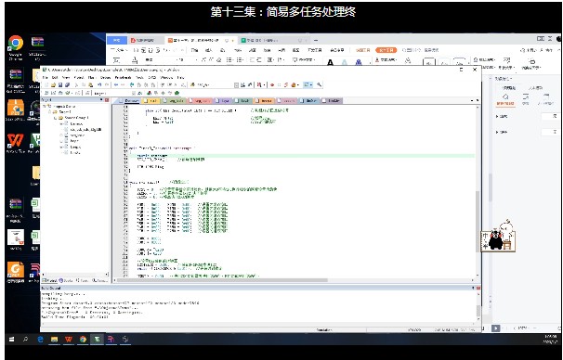Insert breakpoint using the red circle icon

pyautogui.click(x=272, y=85)
